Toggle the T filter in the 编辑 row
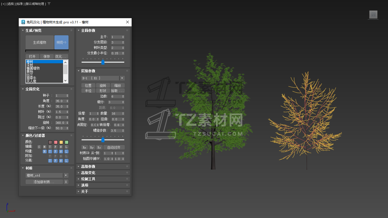Screen dimensions: 388x218 tap(50, 147)
